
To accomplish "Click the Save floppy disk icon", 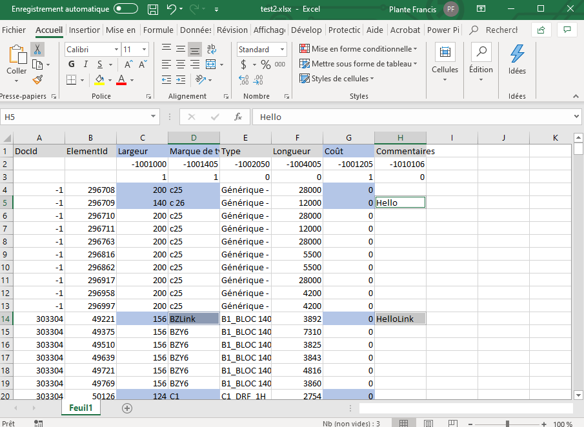I will click(x=153, y=10).
